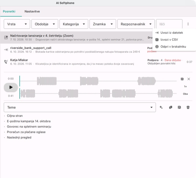Viewport: 196px width, 178px height.
Task: Click E-poštna kampanja 14. oktobra topic
Action: (x=29, y=121)
